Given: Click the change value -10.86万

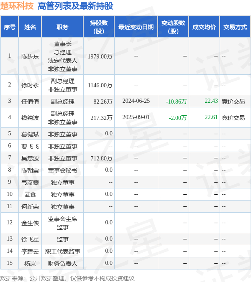Looking at the screenshot, I should click(176, 102).
